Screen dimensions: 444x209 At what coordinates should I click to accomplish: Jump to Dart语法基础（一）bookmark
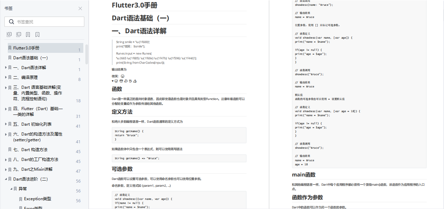pos(30,58)
